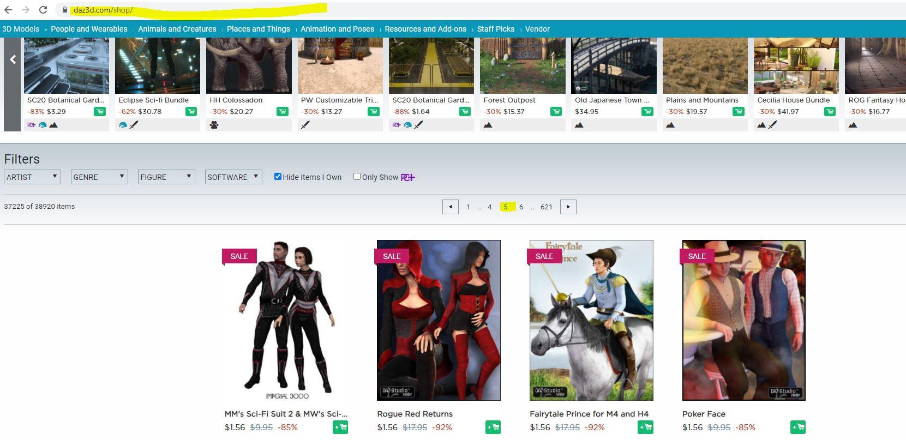Image resolution: width=906 pixels, height=440 pixels.
Task: Add MM's Sci-Fi Suit 2 to cart
Action: [340, 427]
